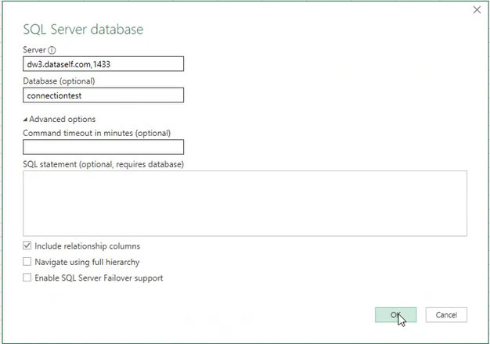Click the Command timeout input field

coord(103,147)
